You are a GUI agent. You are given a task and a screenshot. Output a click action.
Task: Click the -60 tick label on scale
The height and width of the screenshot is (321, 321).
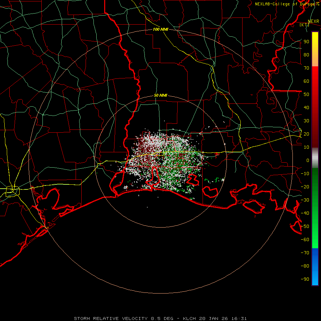[305, 240]
